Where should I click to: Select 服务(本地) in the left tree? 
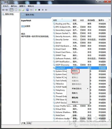pyautogui.click(x=9, y=14)
